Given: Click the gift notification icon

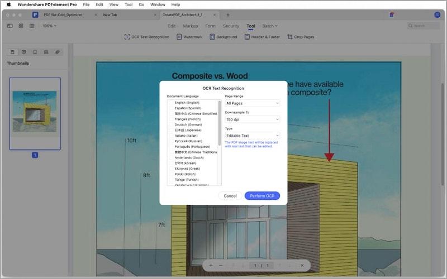Looking at the screenshot, I should pyautogui.click(x=392, y=15).
